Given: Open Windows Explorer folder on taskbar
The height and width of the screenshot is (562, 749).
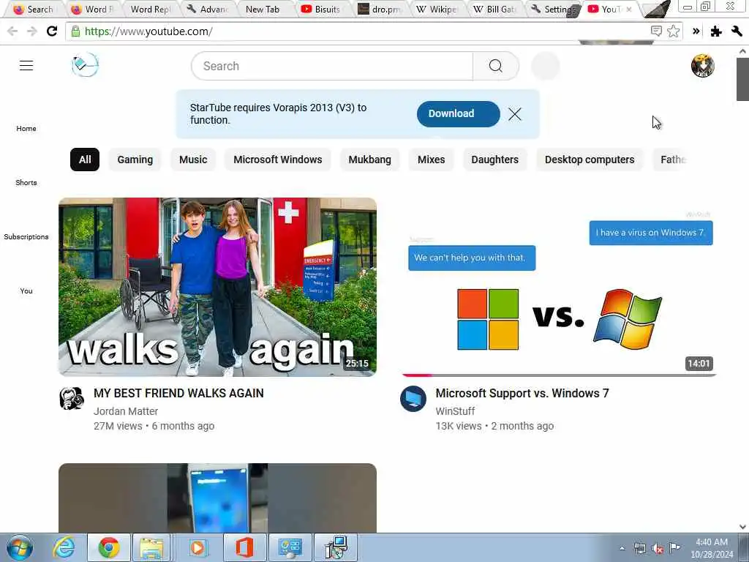Looking at the screenshot, I should point(151,547).
